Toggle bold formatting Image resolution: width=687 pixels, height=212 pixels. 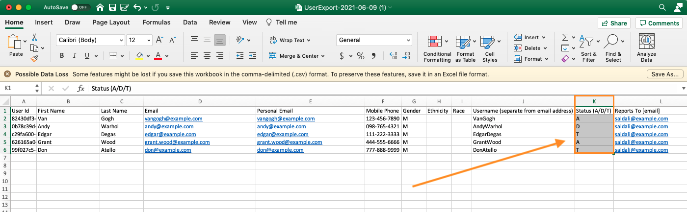(62, 56)
